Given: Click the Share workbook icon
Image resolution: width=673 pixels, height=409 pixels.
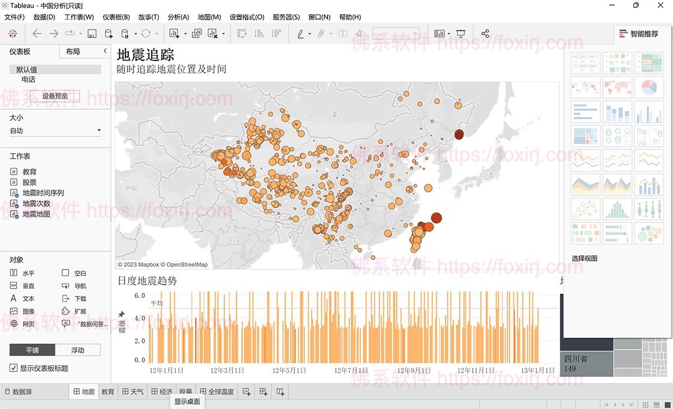Looking at the screenshot, I should [x=485, y=34].
